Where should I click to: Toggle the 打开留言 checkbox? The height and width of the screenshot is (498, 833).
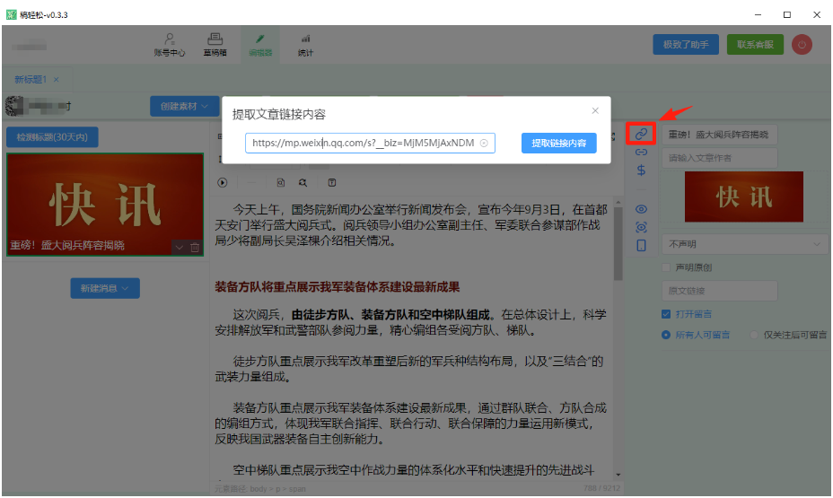pyautogui.click(x=666, y=314)
